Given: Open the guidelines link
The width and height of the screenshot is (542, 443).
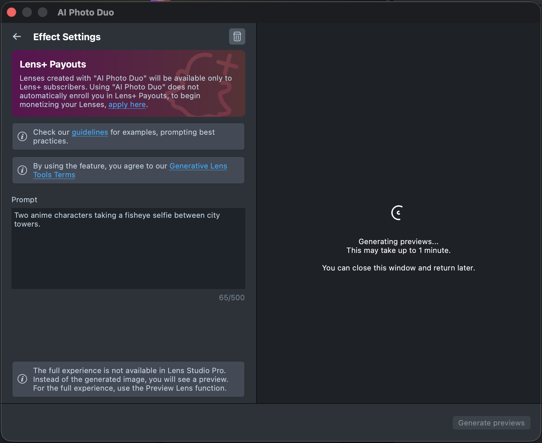Looking at the screenshot, I should coord(90,132).
